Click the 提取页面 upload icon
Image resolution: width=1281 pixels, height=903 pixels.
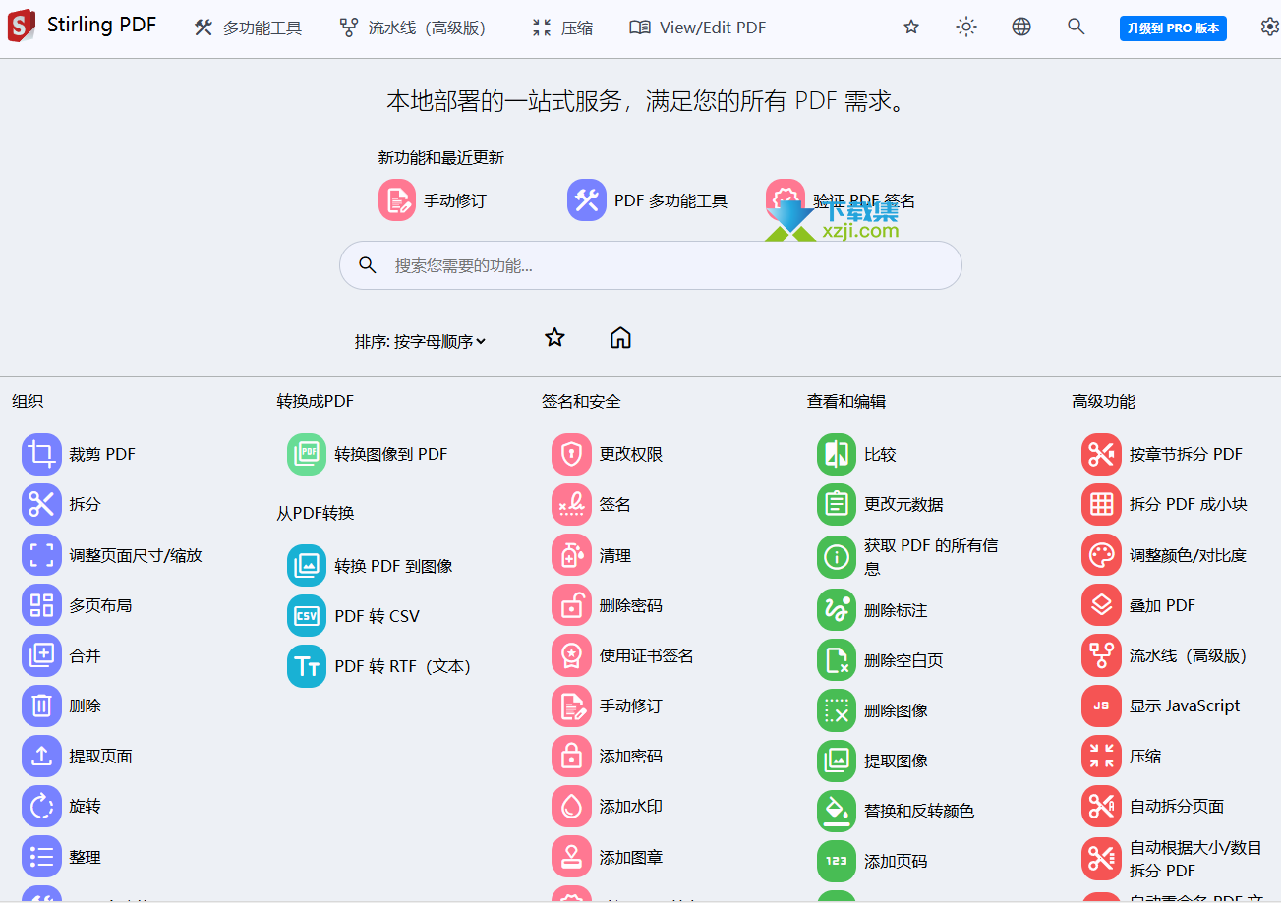(x=41, y=756)
